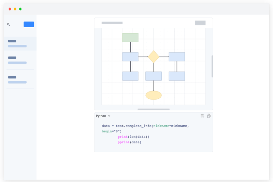Click the copy code clipboard icon
The image size is (273, 182).
(x=209, y=116)
